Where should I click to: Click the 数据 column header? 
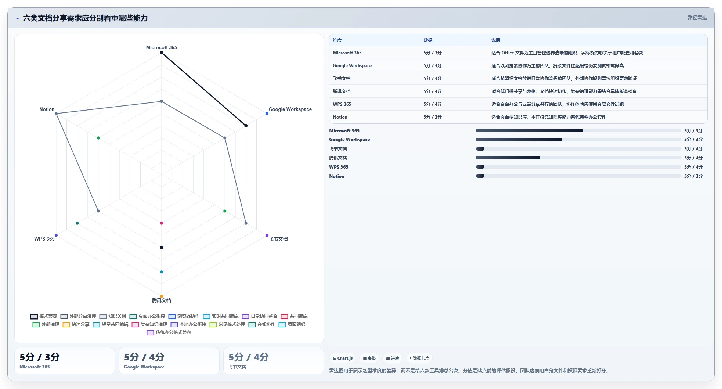[428, 40]
